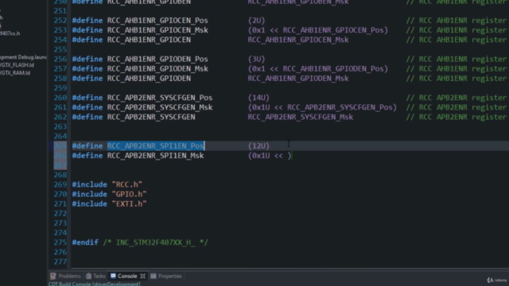Image resolution: width=509 pixels, height=286 pixels.
Task: Click RCC_APB2ENR_SYSCFGEN_Pos macro name
Action: (160, 98)
